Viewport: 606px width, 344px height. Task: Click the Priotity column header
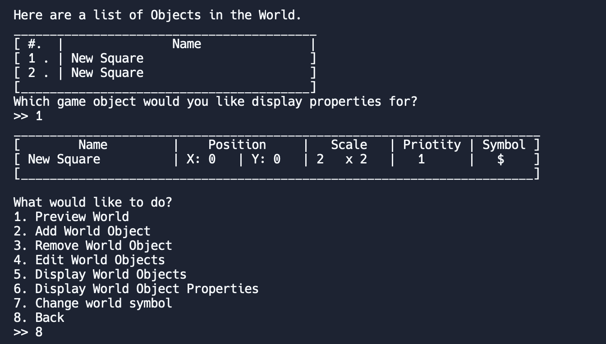(x=432, y=145)
